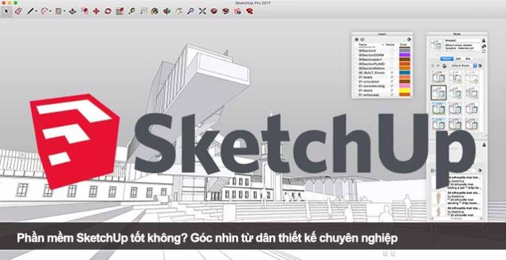Click the purple 00SectionDORM color swatch
Image resolution: width=506 pixels, height=260 pixels.
click(405, 55)
